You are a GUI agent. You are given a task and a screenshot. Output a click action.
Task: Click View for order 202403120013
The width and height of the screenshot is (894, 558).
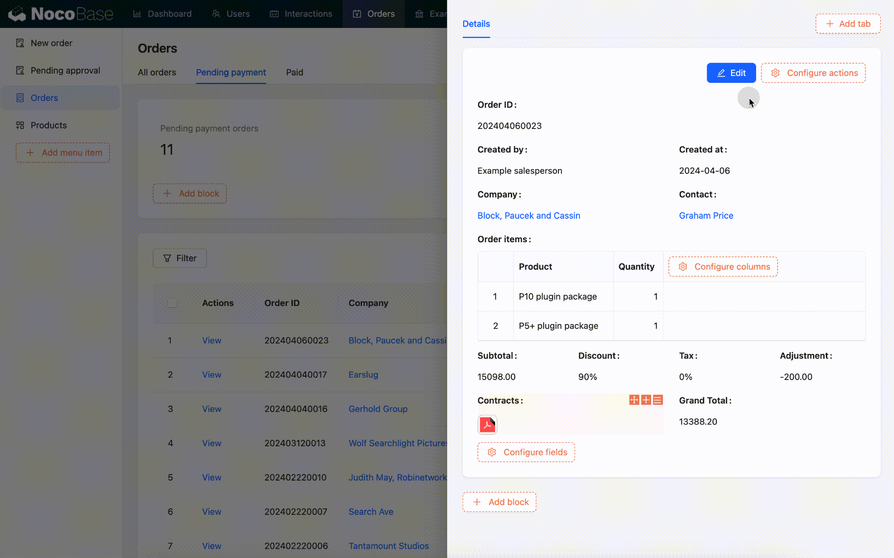pos(212,443)
